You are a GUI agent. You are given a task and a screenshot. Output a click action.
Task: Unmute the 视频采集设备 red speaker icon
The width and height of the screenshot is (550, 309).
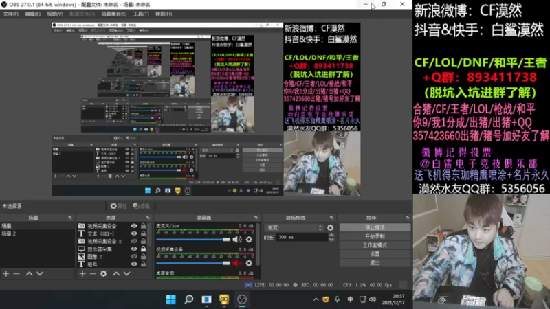[x=237, y=263]
